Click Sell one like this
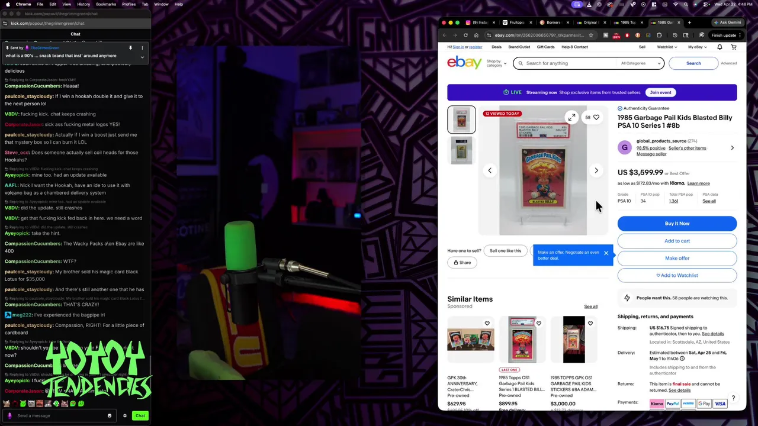758x426 pixels. (x=505, y=251)
